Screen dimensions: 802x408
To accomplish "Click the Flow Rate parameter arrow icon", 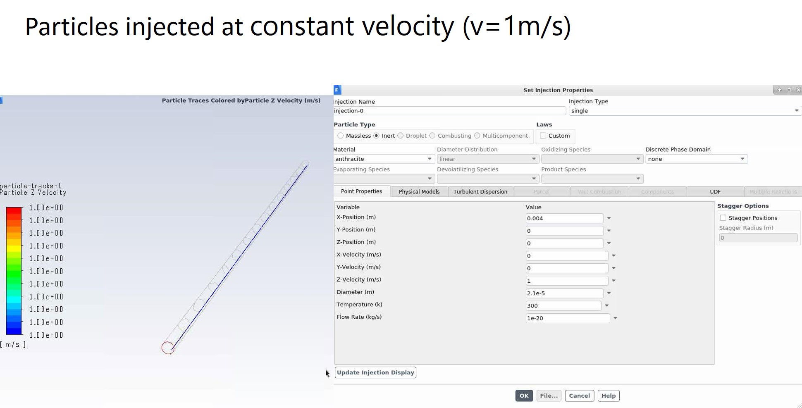I will point(616,318).
